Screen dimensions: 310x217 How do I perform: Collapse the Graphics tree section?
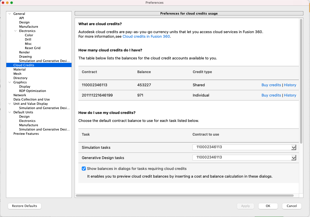[10, 82]
